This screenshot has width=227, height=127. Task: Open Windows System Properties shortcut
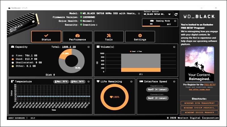point(199,108)
